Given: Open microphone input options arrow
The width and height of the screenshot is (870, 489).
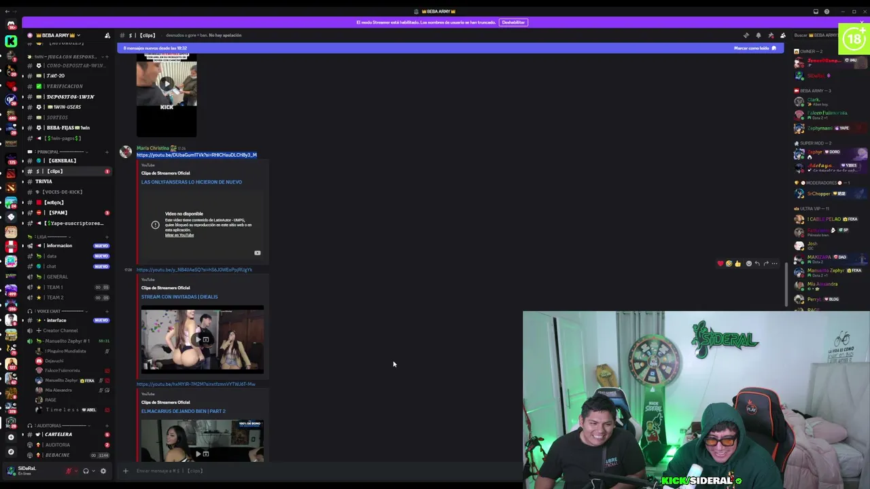Looking at the screenshot, I should pyautogui.click(x=76, y=471).
